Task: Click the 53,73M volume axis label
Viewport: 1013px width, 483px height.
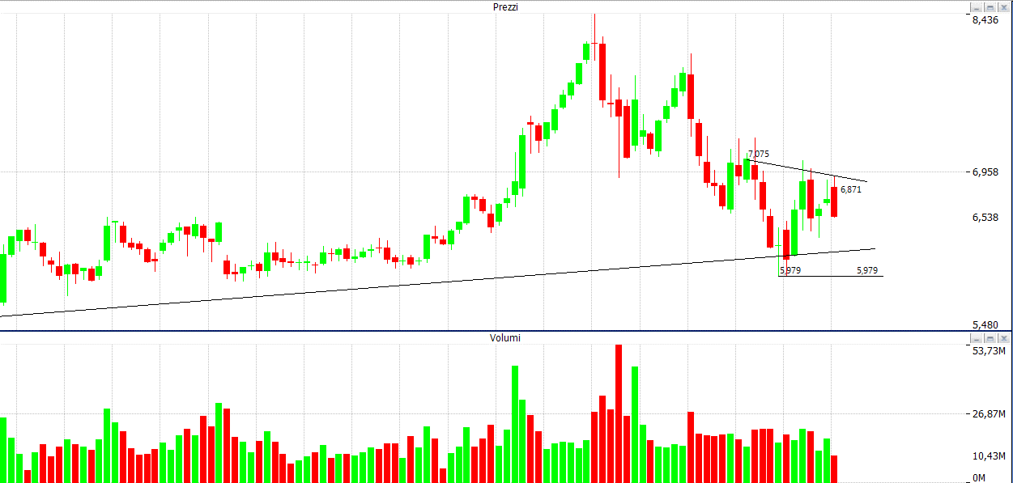Action: point(988,351)
